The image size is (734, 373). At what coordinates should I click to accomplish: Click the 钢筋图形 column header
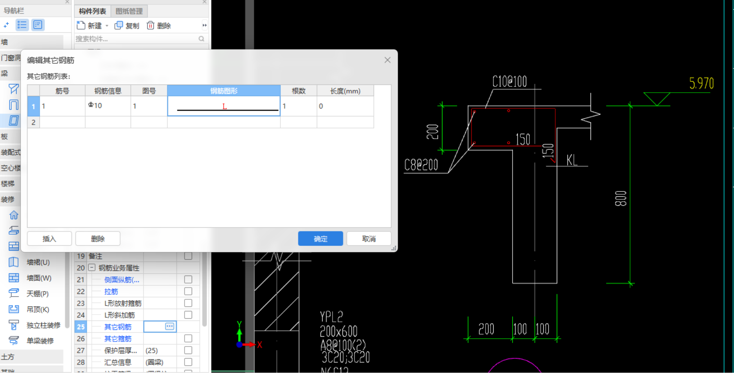coord(224,91)
